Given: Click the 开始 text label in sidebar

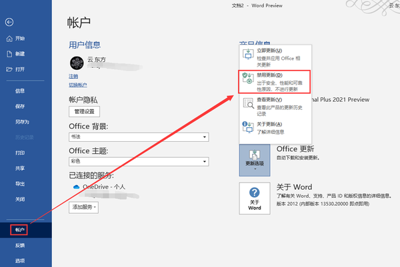Looking at the screenshot, I should [x=20, y=39].
